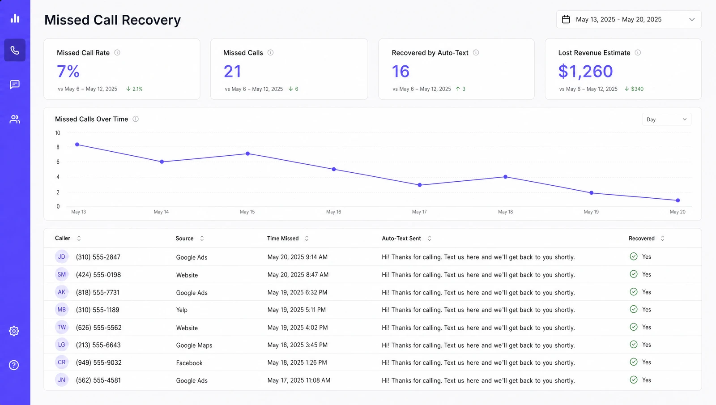The image size is (716, 405).
Task: Click the May 15 data point on chart
Action: click(247, 153)
